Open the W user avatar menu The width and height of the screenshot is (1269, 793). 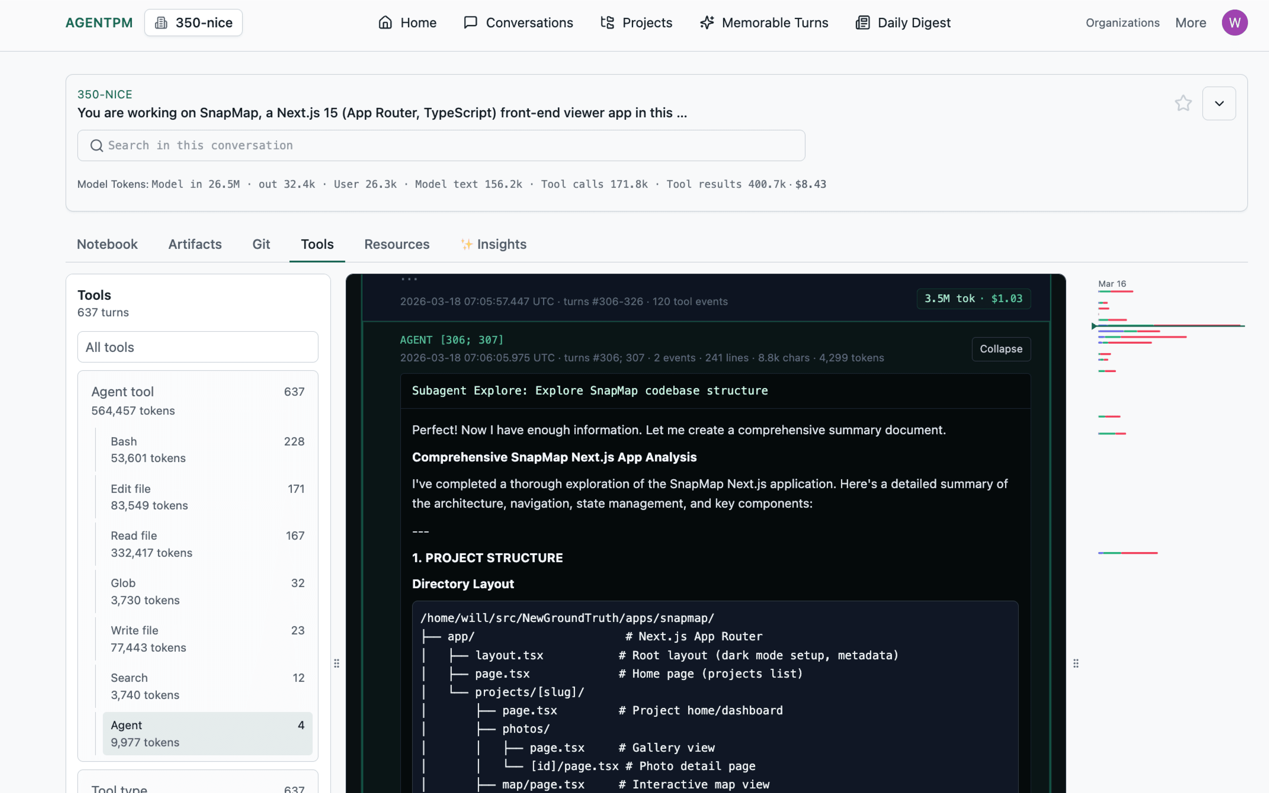pos(1234,22)
